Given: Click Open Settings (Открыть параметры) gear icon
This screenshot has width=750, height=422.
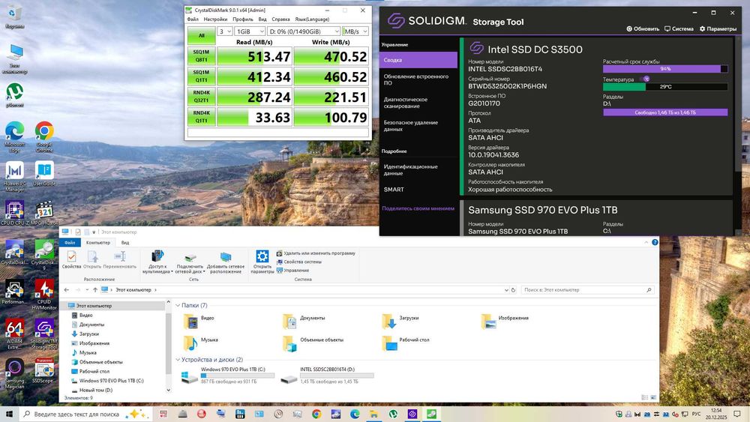Looking at the screenshot, I should coord(262,261).
